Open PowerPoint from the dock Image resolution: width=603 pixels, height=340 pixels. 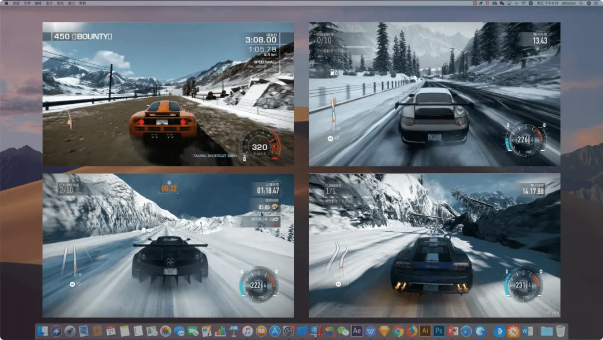coord(453,331)
